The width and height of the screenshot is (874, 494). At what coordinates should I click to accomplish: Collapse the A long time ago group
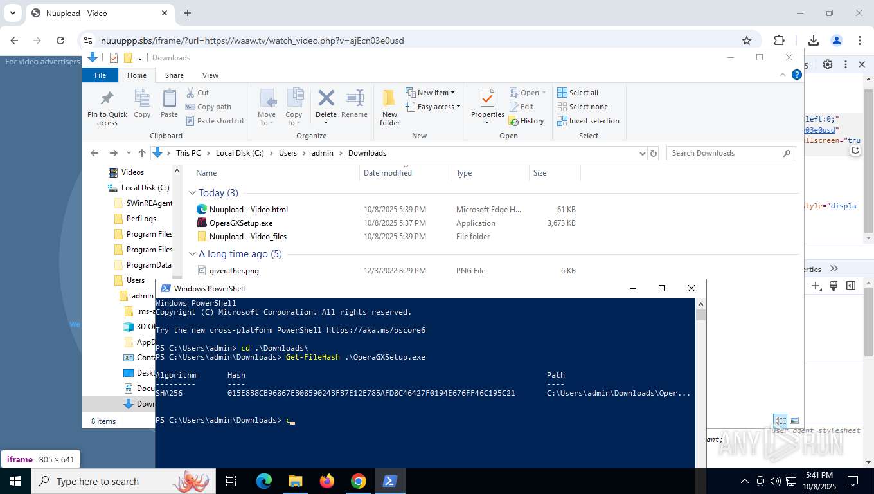tap(192, 254)
